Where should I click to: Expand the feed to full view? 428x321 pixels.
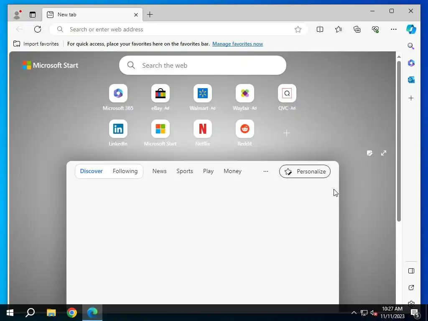[x=384, y=153]
